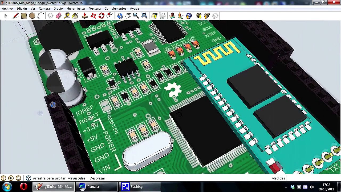Open the Cámara menu
This screenshot has height=192, width=341.
pos(44,9)
